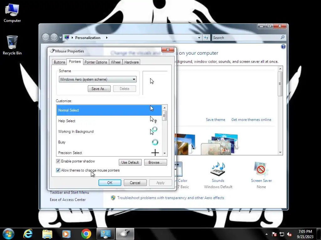The image size is (321, 240).
Task: Expand the arrow after Personalization breadcrumb
Action: pos(107,37)
